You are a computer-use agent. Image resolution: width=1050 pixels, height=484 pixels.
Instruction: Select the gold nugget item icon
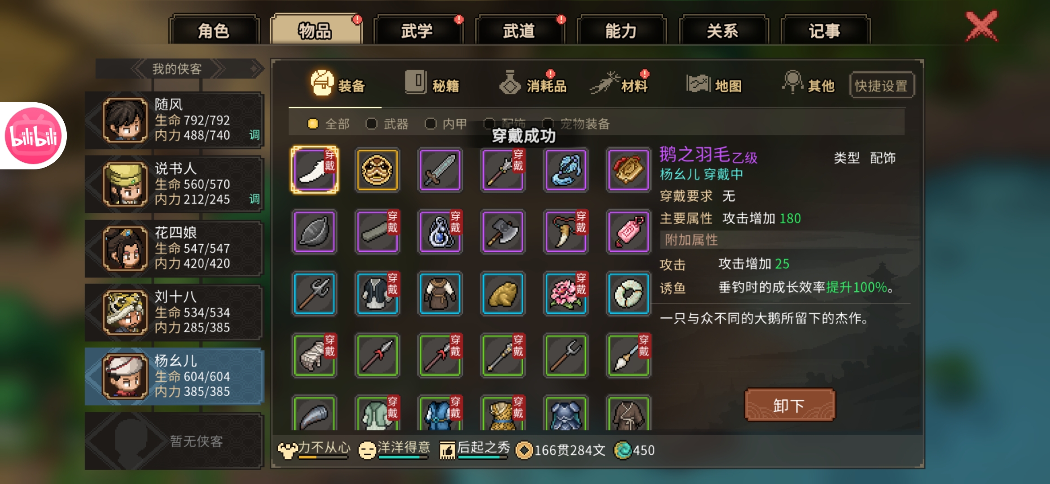503,294
